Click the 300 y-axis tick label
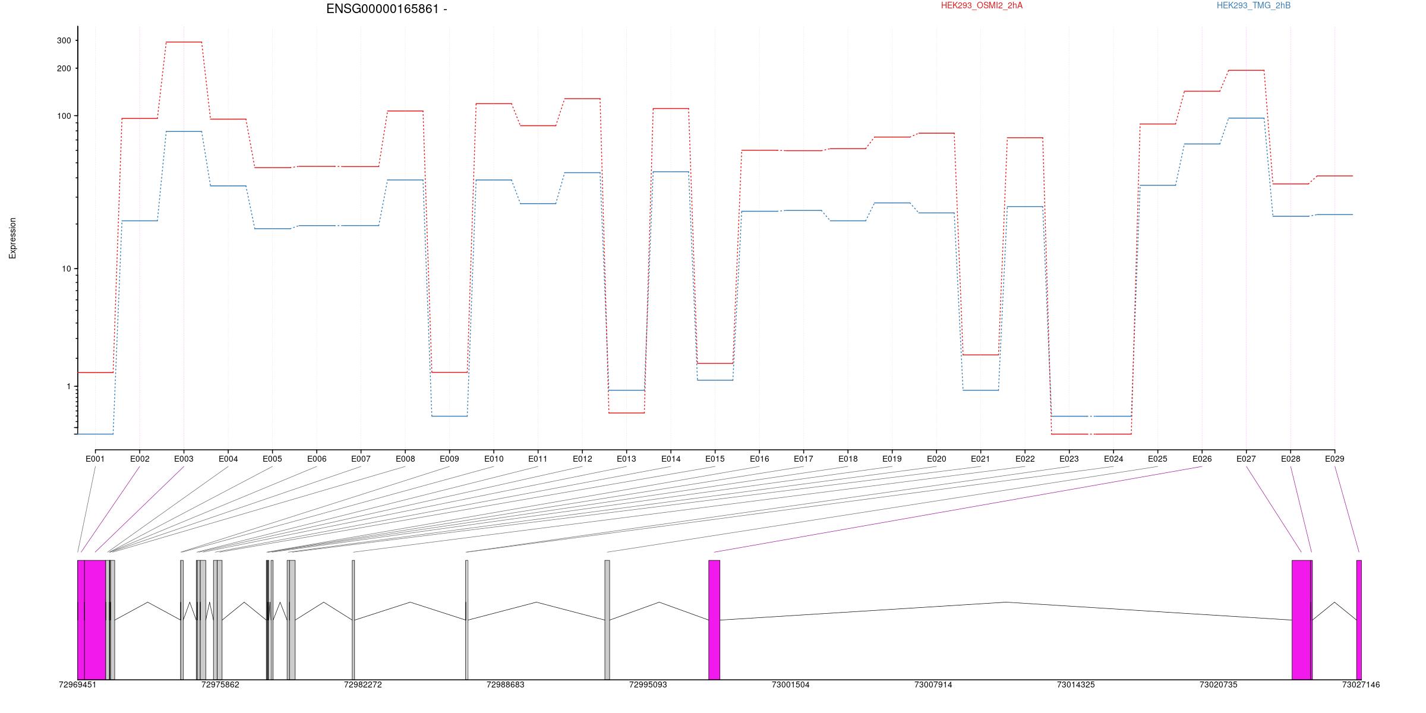The width and height of the screenshot is (1426, 713). [64, 40]
